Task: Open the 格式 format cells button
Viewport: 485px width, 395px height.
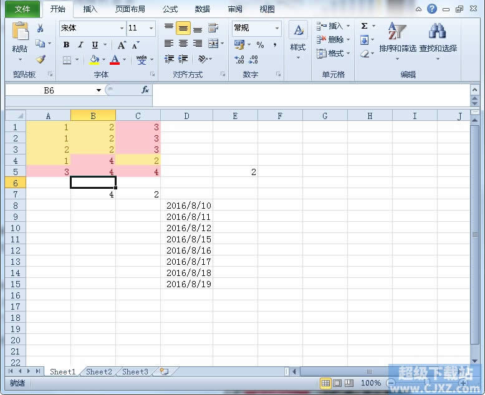Action: [x=333, y=54]
